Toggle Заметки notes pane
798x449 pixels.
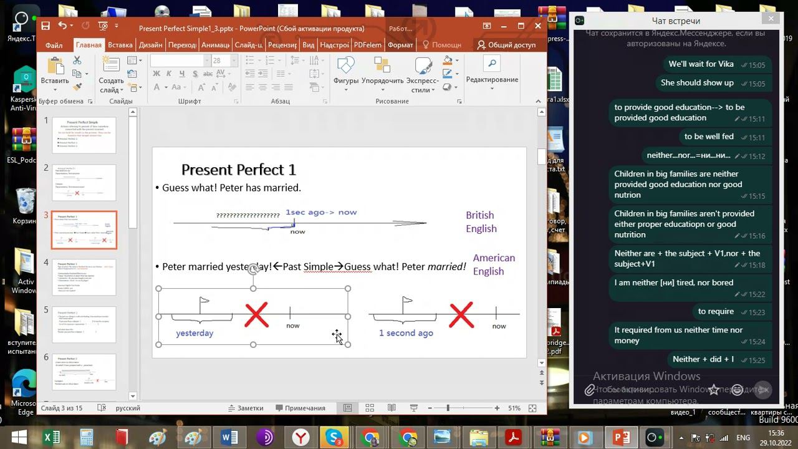click(x=245, y=408)
